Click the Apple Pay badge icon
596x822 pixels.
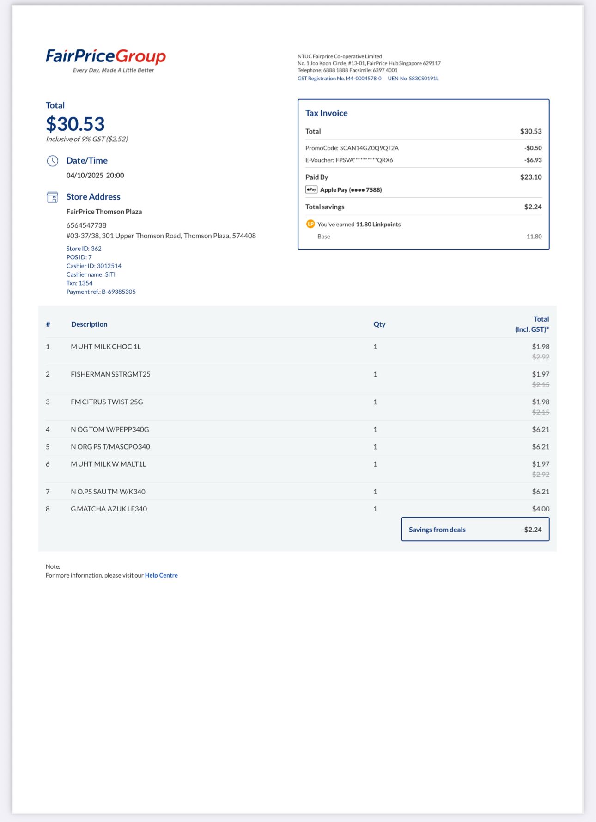(x=311, y=189)
